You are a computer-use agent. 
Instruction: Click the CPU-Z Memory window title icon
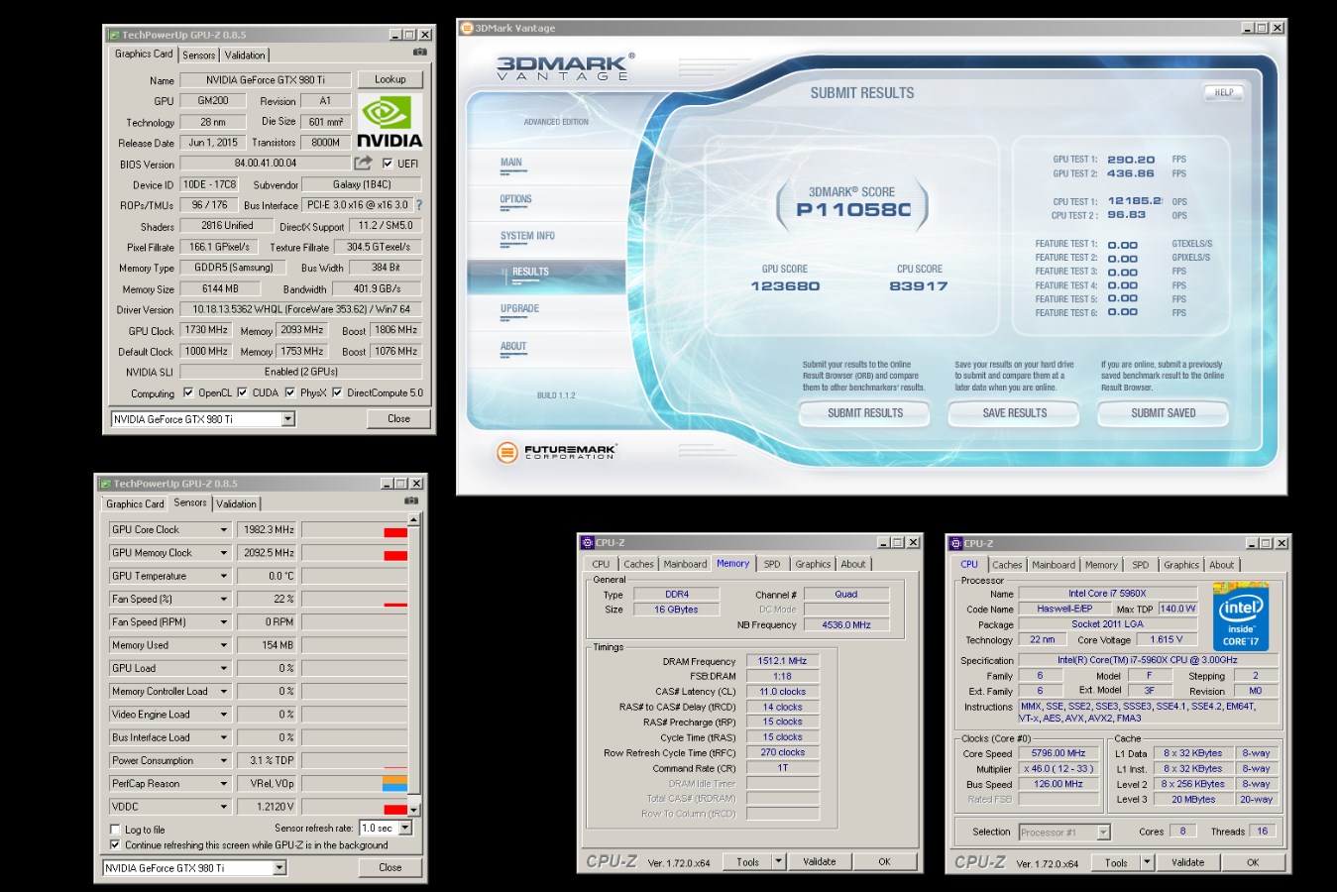(x=588, y=542)
